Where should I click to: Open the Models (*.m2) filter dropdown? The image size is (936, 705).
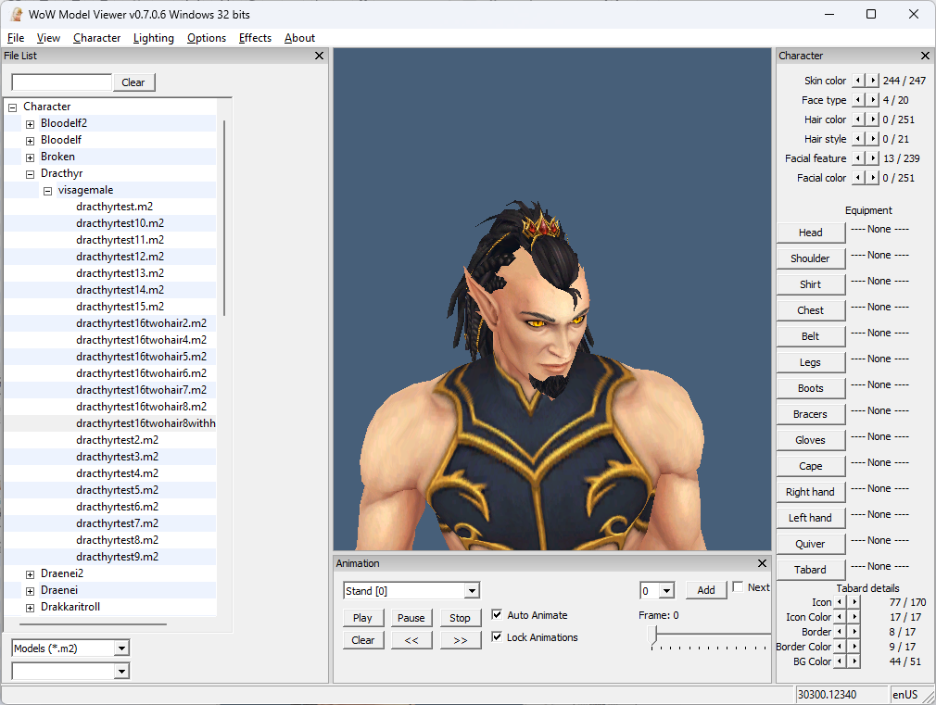[x=121, y=648]
